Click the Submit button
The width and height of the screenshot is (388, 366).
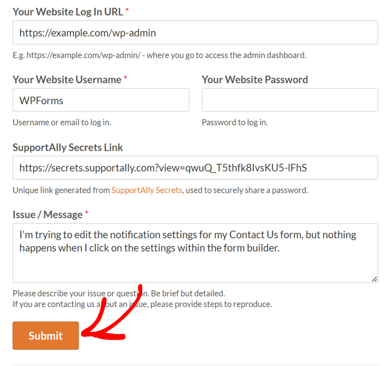[46, 336]
